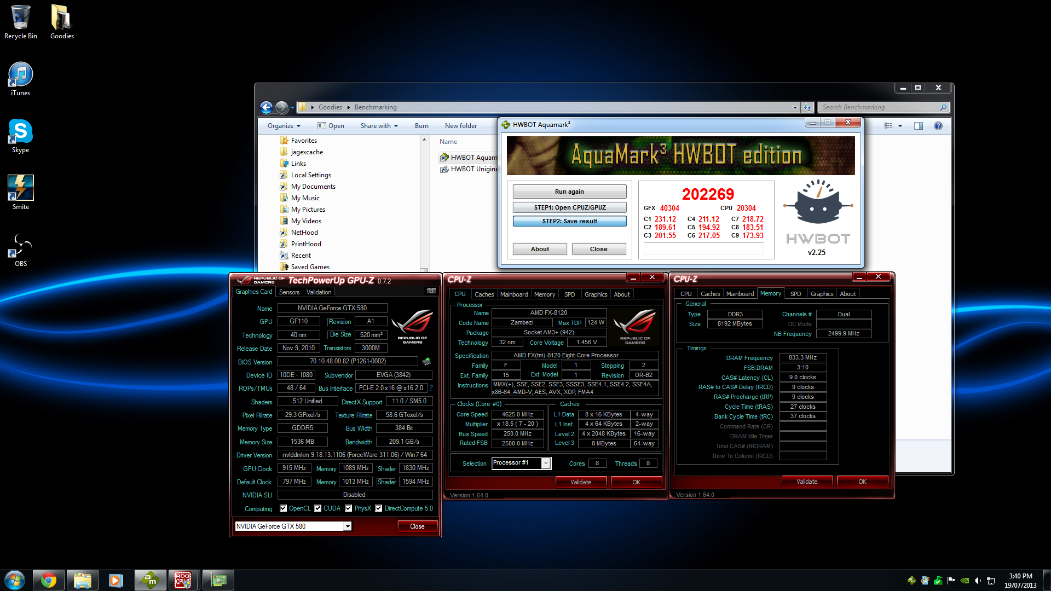Toggle the OpenCL checkbox in GPU-Z
This screenshot has height=591, width=1051.
(283, 508)
